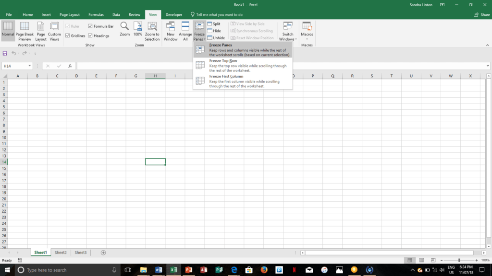Click the Arrange All icon
This screenshot has height=276, width=492.
(185, 31)
